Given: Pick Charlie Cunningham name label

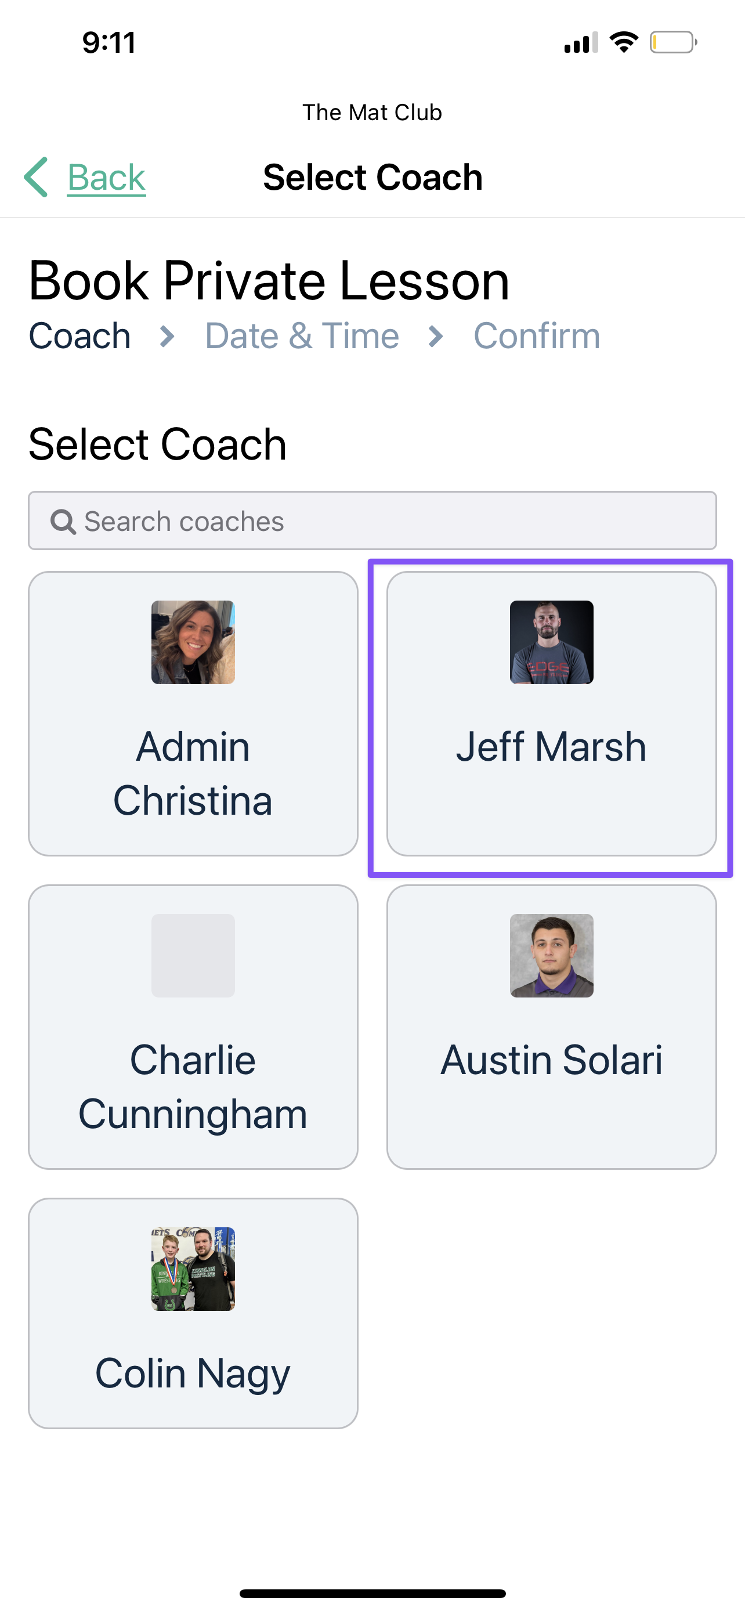Looking at the screenshot, I should coord(193,1087).
